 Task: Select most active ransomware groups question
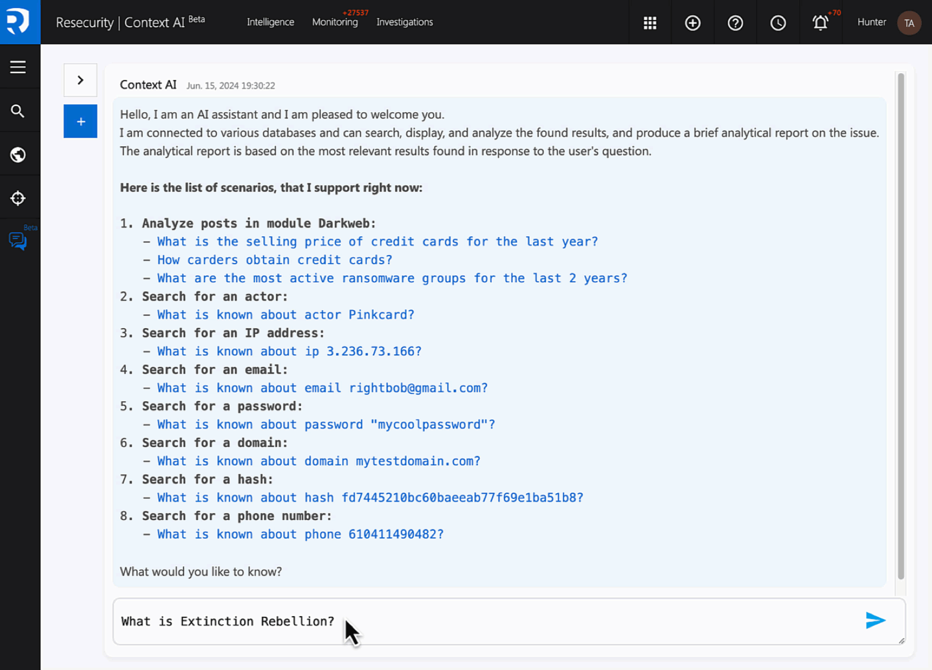[x=392, y=278]
